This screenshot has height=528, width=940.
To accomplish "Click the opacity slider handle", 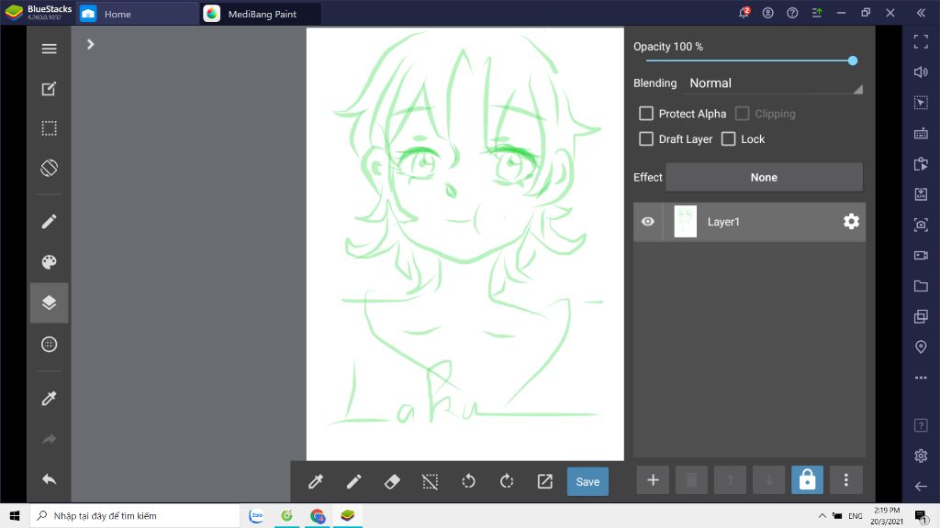I will coord(853,60).
